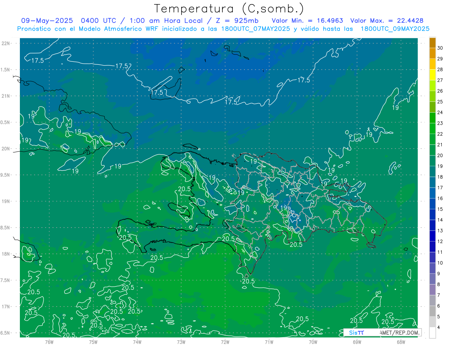Pick the purple swatch between 8 and 9
Image resolution: width=450 pixels, height=347 pixels.
(x=432, y=279)
